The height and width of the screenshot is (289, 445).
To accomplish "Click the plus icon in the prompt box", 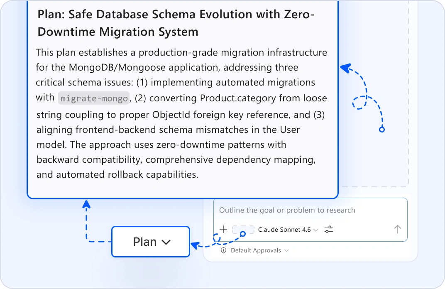I will (223, 229).
